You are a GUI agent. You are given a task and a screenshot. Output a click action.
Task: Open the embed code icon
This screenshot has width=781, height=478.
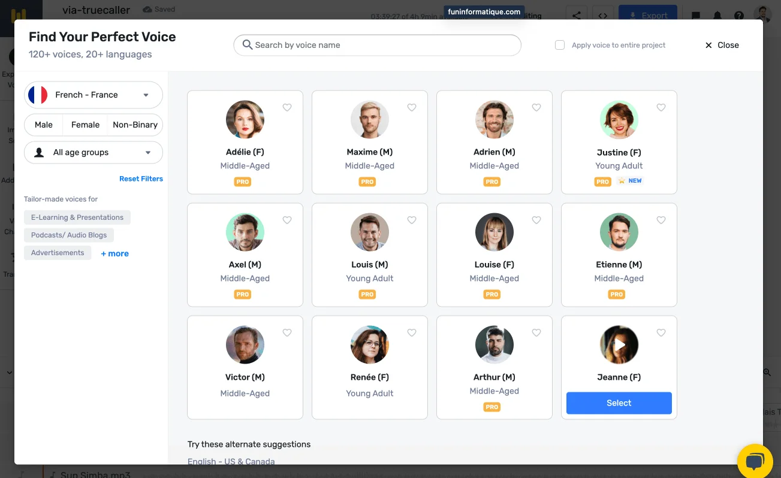point(604,16)
